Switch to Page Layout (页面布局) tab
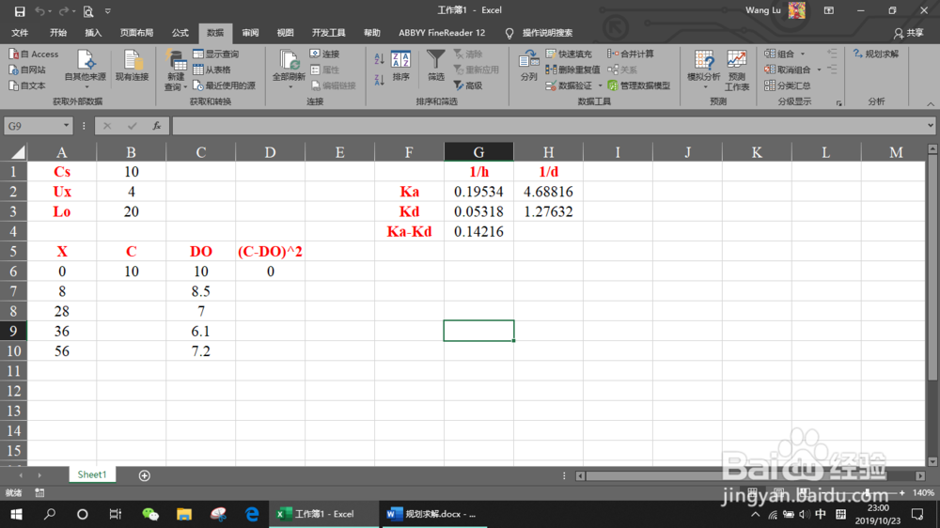 click(136, 33)
